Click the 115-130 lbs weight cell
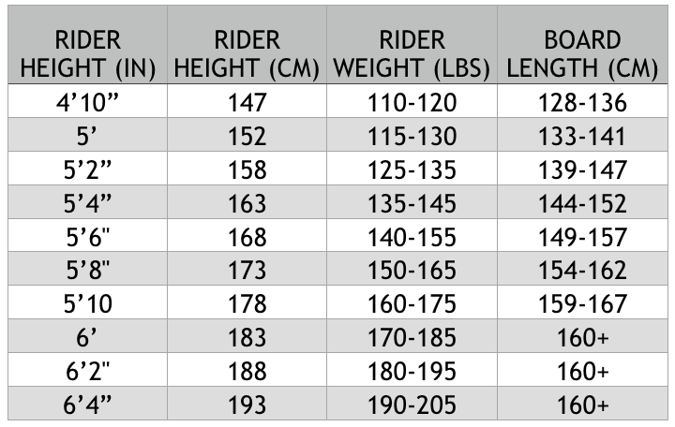 pyautogui.click(x=412, y=135)
